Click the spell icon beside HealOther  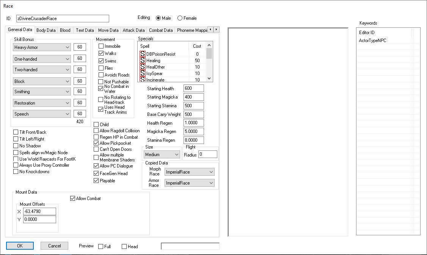coord(143,67)
